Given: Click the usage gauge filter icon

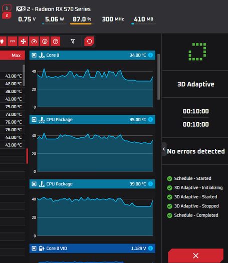Looking at the screenshot, I should [x=45, y=41].
